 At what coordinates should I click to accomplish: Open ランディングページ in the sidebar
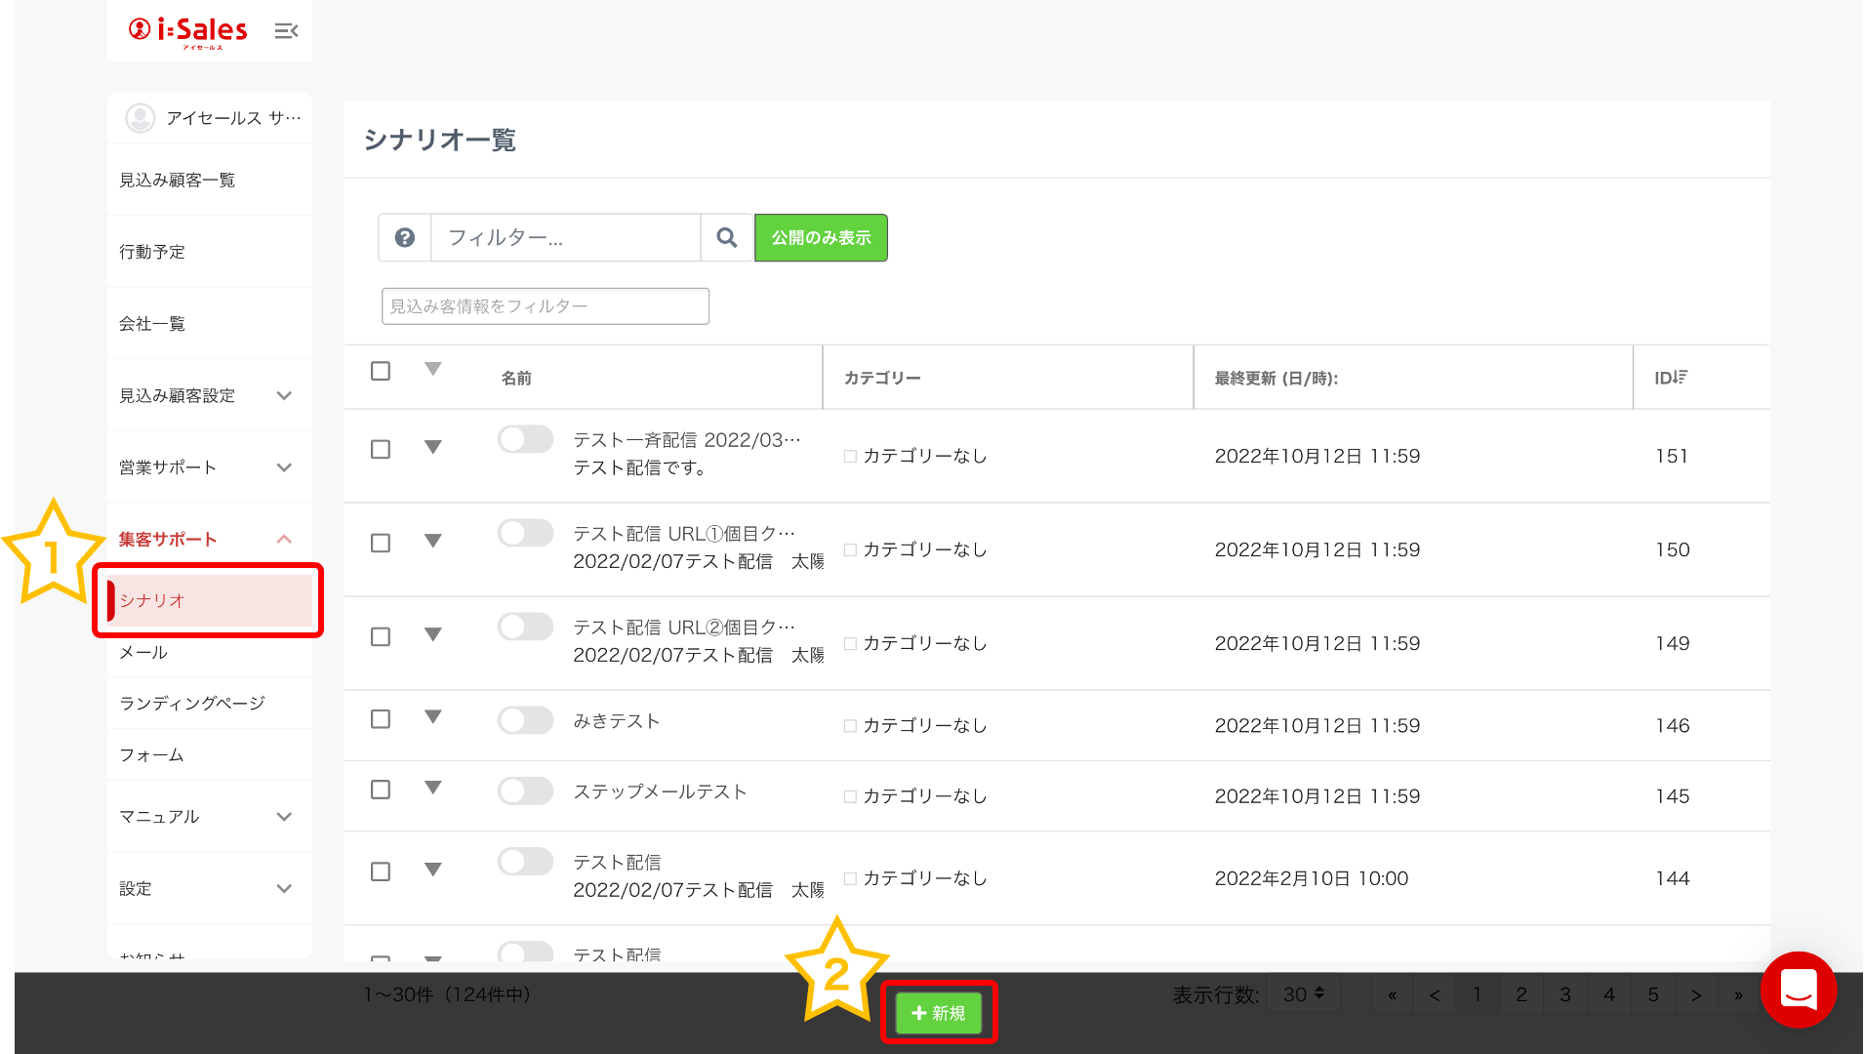192,703
